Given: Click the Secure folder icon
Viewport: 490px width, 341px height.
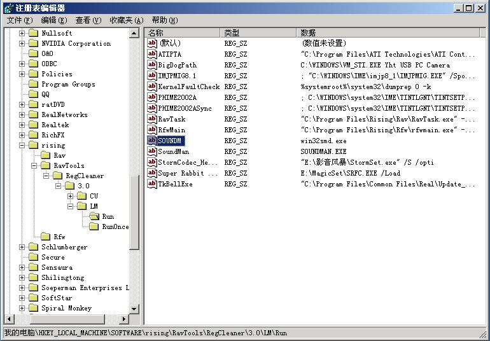Looking at the screenshot, I should click(x=34, y=257).
